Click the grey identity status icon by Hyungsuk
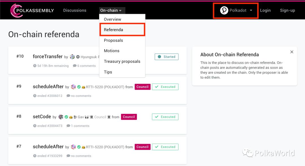The image size is (305, 166). click(78, 57)
